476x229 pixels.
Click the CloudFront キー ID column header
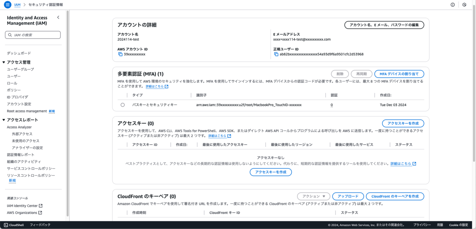pos(225,213)
